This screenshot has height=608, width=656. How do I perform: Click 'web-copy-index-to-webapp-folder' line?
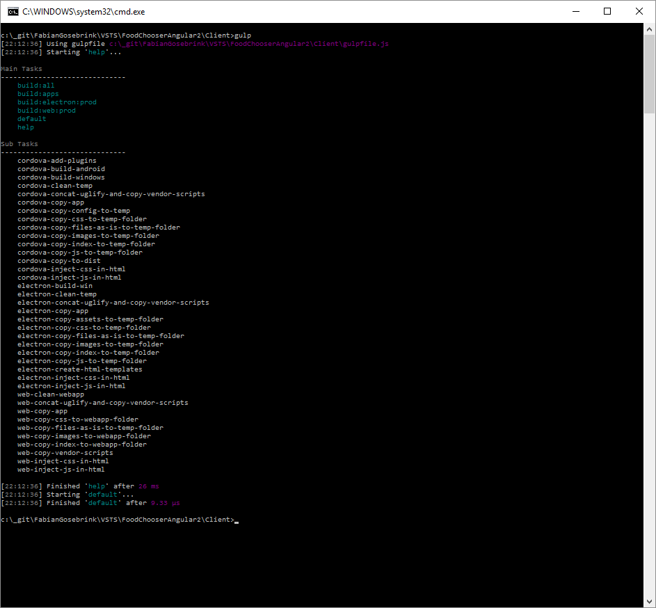tap(82, 445)
